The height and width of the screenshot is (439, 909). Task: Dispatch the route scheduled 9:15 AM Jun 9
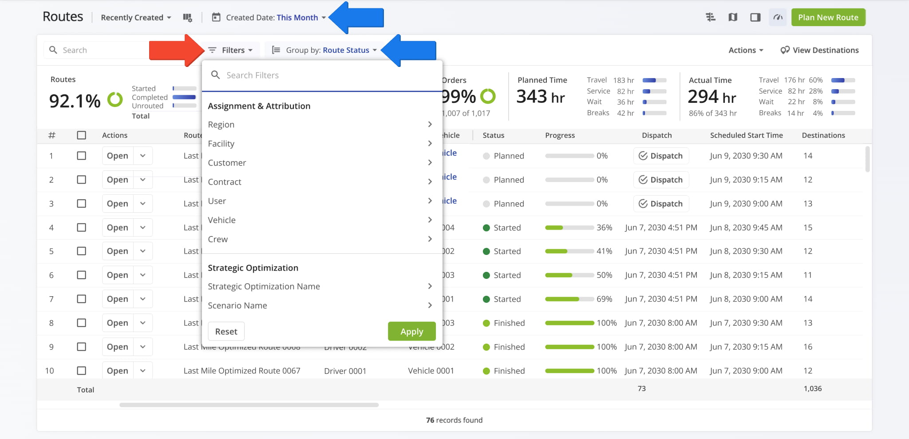[661, 180]
